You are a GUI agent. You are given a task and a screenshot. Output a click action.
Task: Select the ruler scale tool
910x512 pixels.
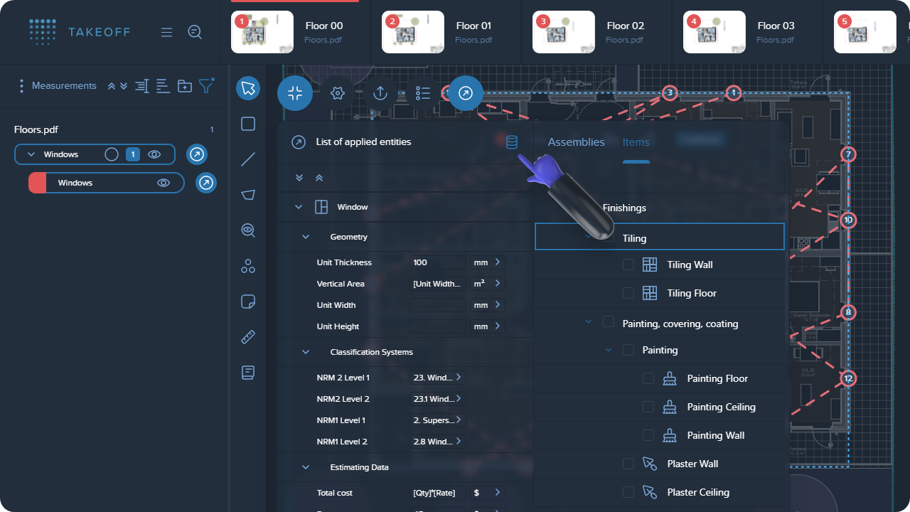(248, 336)
